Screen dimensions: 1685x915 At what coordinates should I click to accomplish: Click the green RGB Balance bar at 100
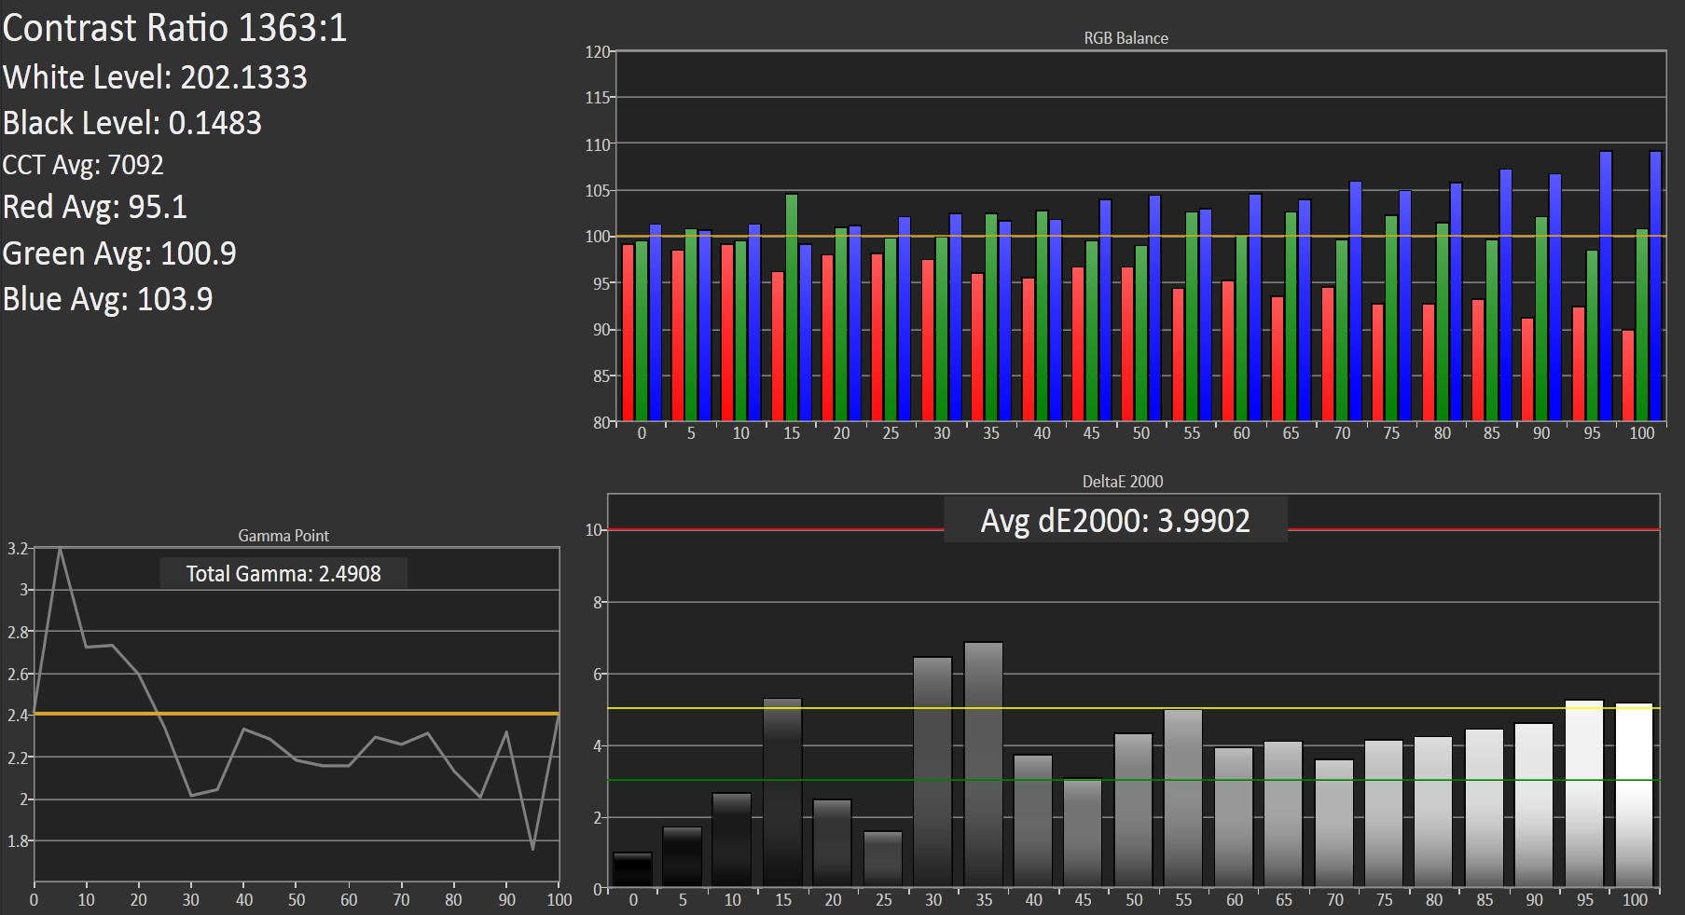[x=1642, y=325]
